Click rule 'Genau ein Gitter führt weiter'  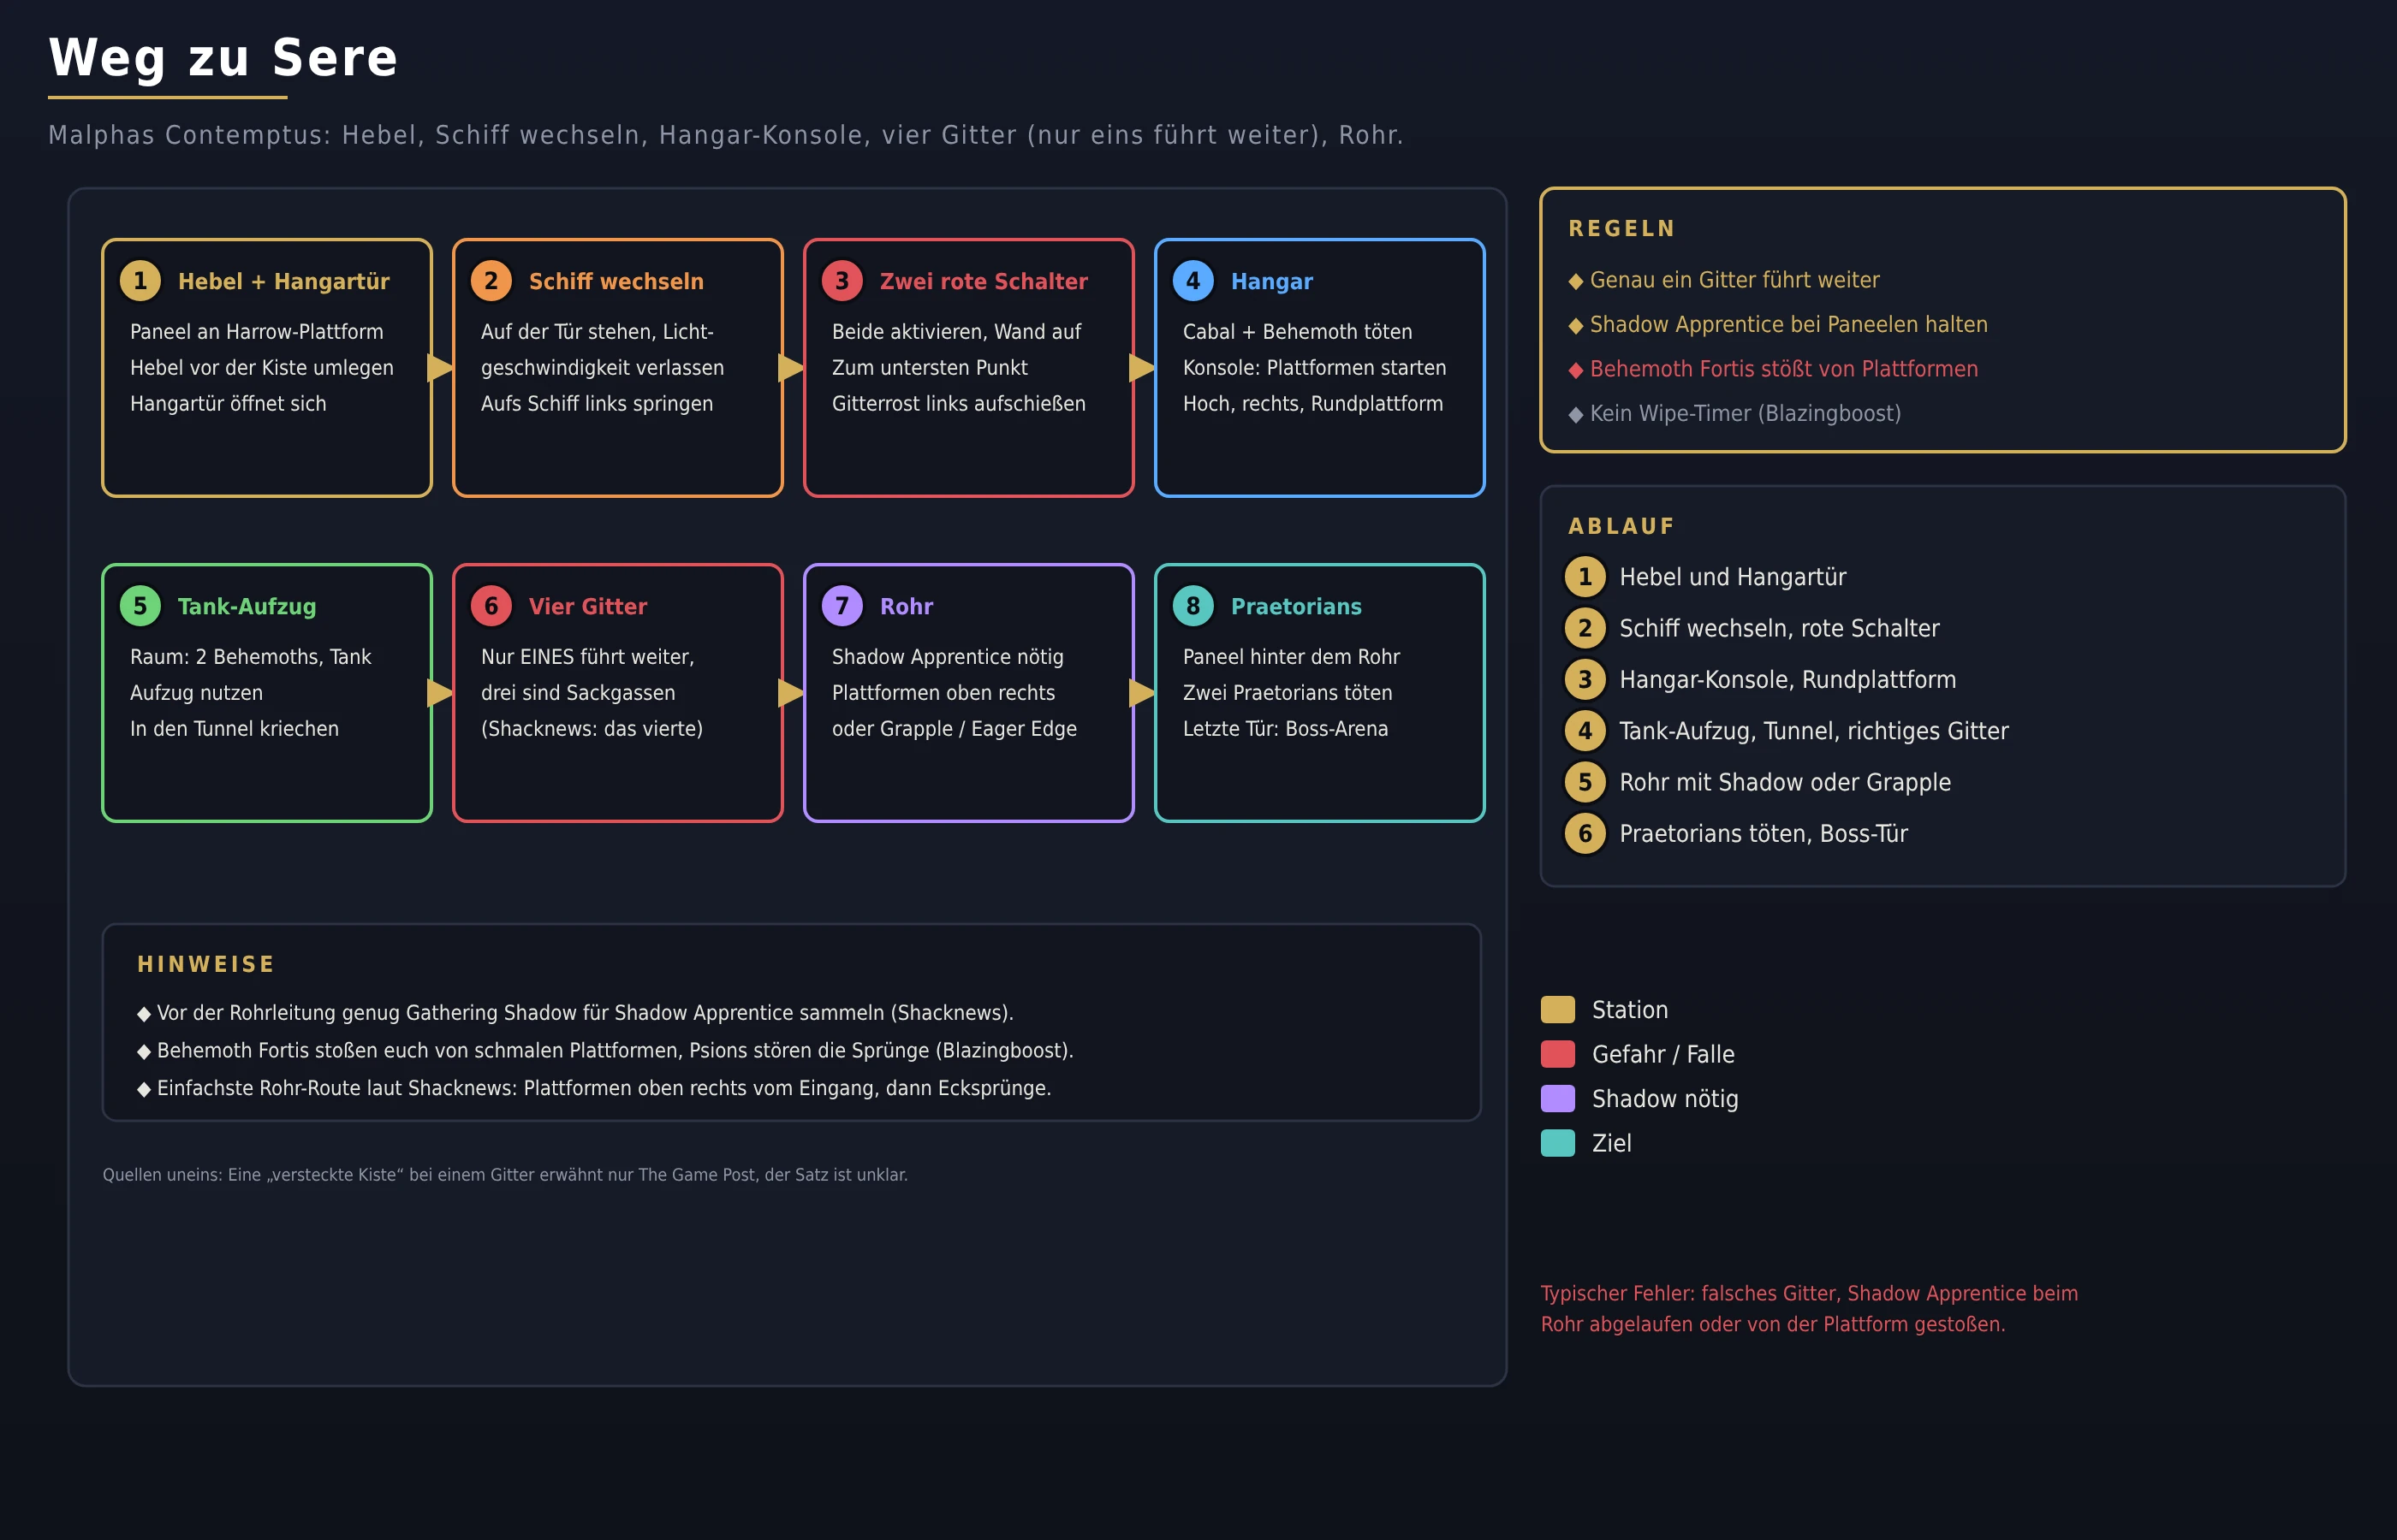tap(1724, 280)
